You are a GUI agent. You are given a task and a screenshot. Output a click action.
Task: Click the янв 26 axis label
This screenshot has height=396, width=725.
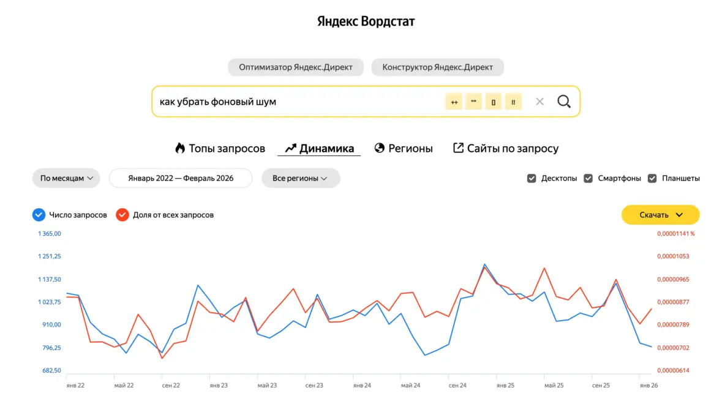click(x=648, y=386)
